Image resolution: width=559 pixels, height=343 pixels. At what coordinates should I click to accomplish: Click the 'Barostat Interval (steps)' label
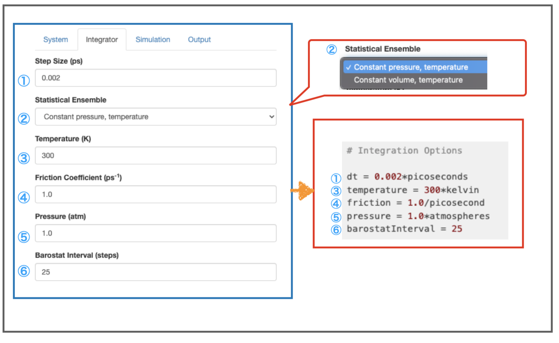(x=77, y=255)
